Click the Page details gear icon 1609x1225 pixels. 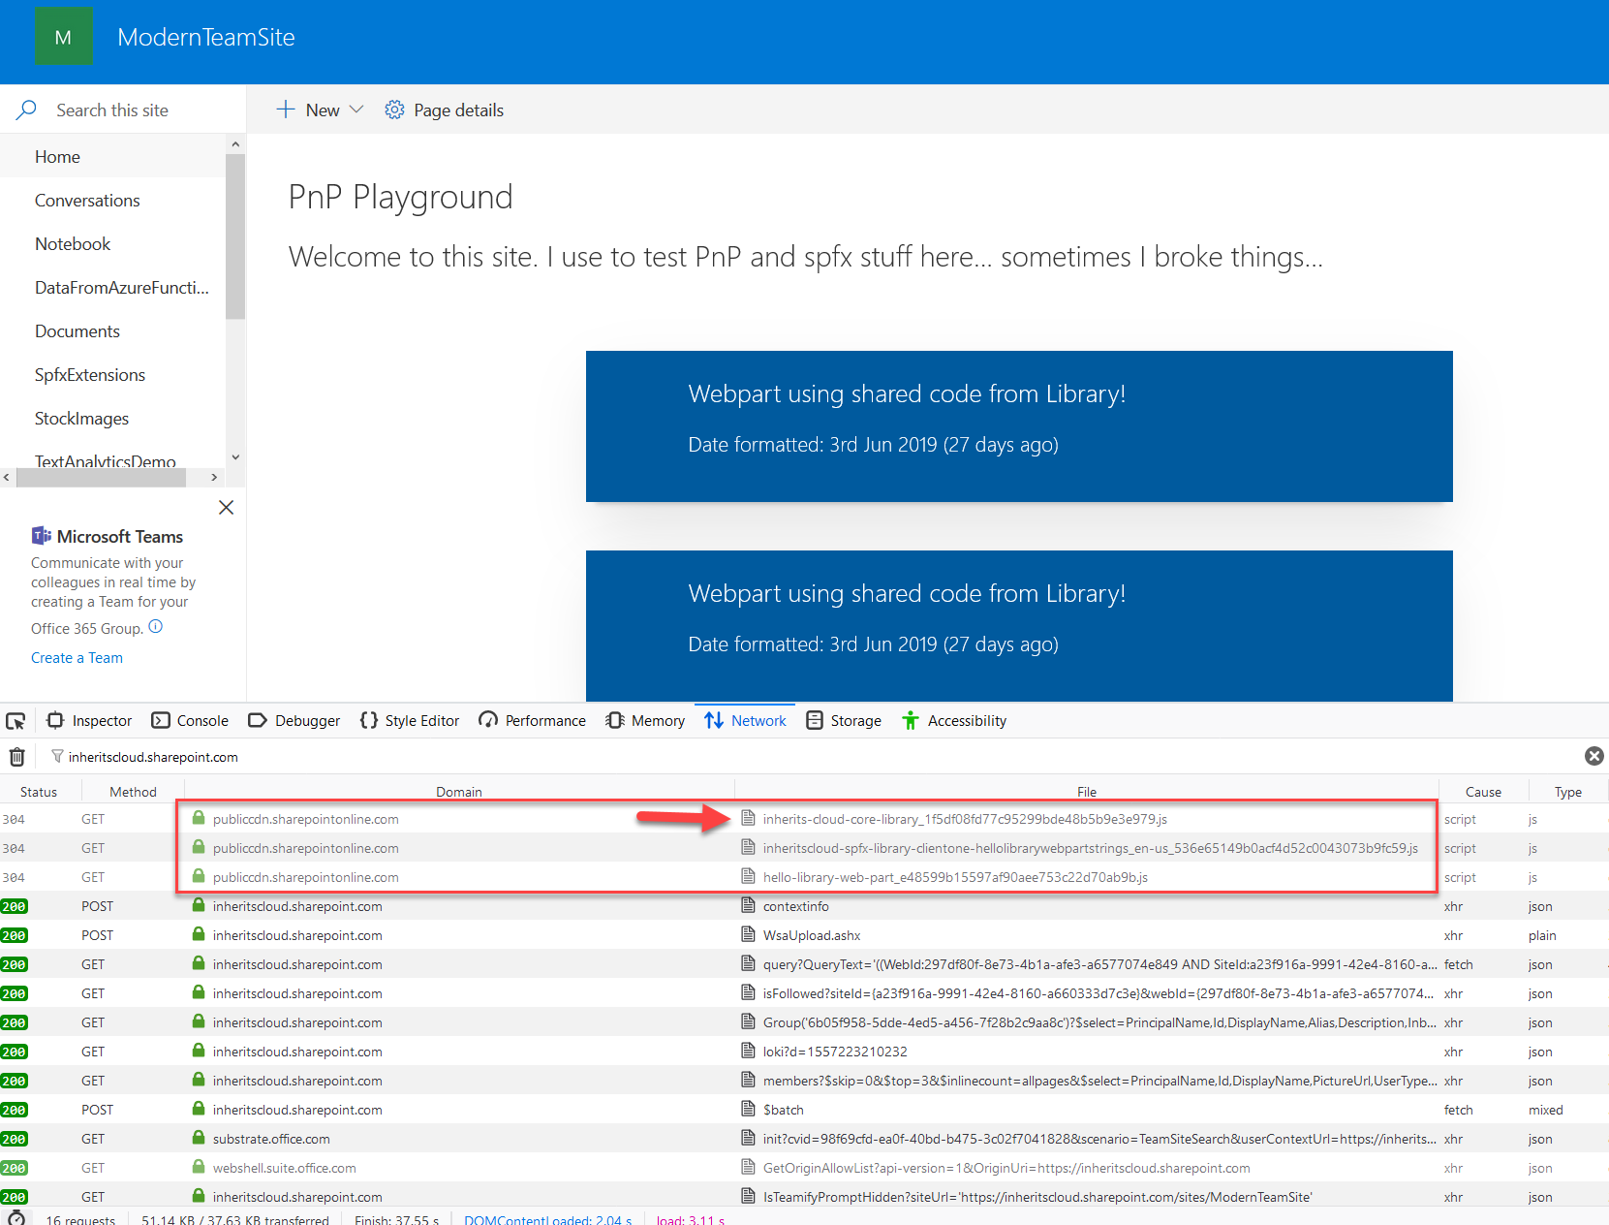(394, 110)
